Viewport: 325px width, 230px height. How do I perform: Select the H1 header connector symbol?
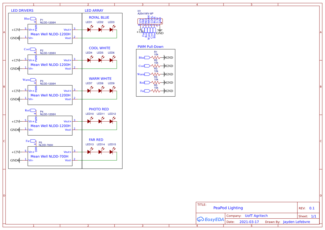coord(150,22)
